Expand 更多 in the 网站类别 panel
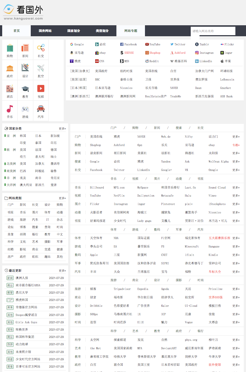Screen dimensions: 246x372 point(62,198)
